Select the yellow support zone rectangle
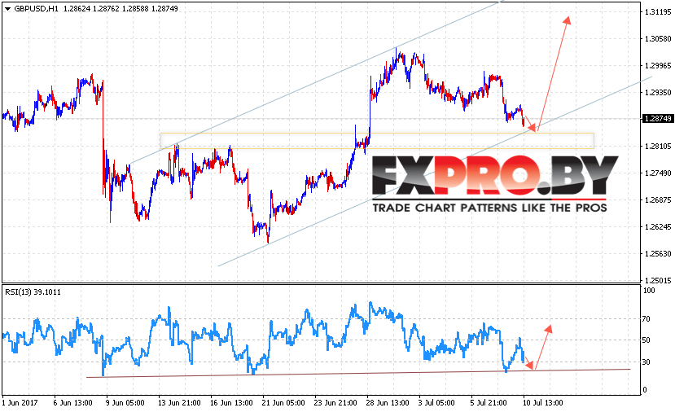The height and width of the screenshot is (412, 675). tap(377, 141)
